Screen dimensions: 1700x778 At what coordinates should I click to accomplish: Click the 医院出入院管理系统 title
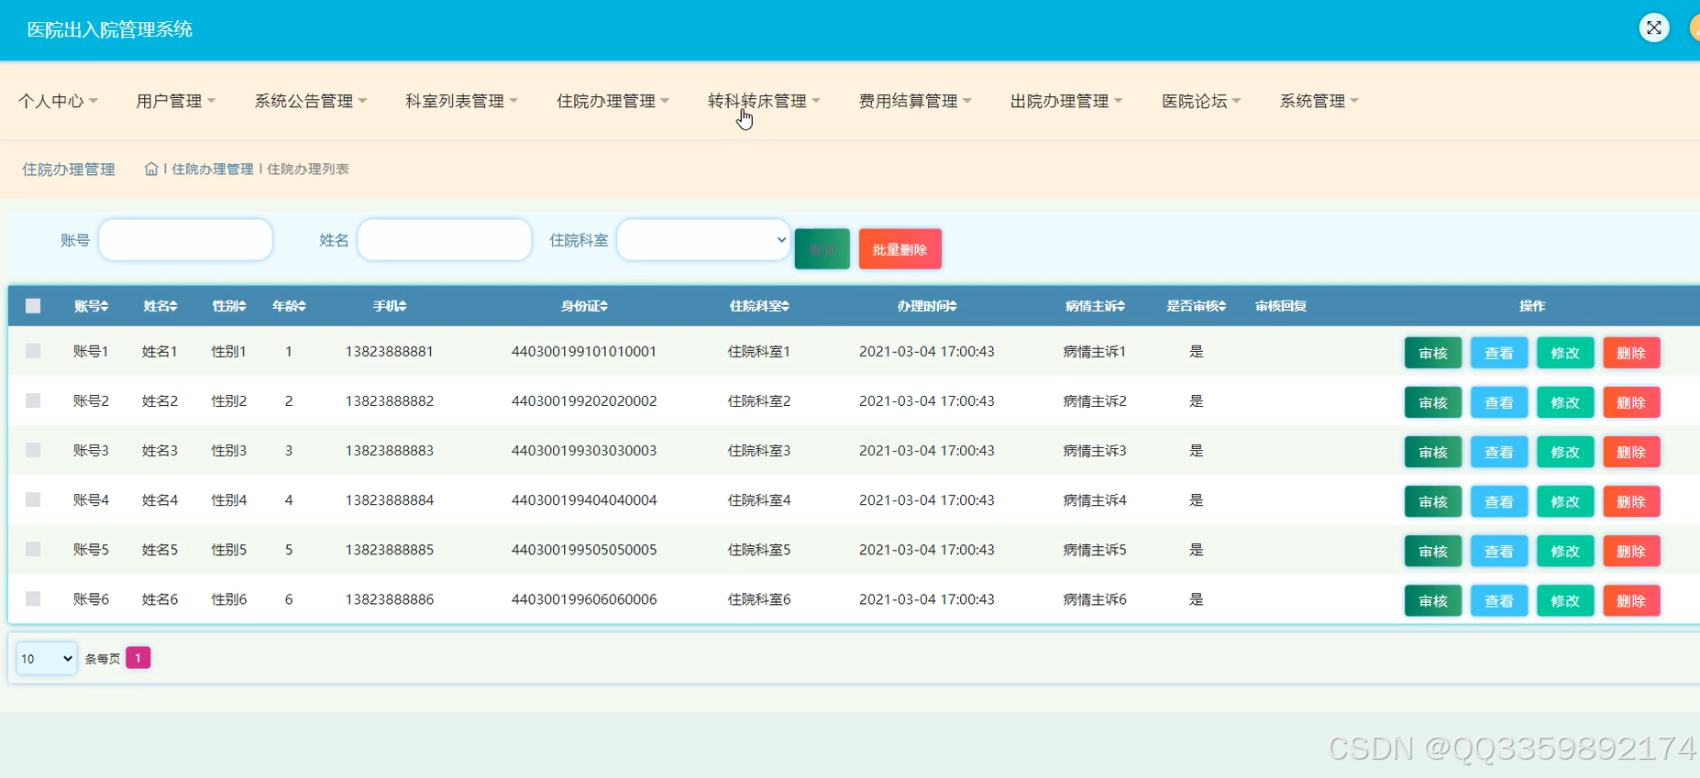[110, 29]
